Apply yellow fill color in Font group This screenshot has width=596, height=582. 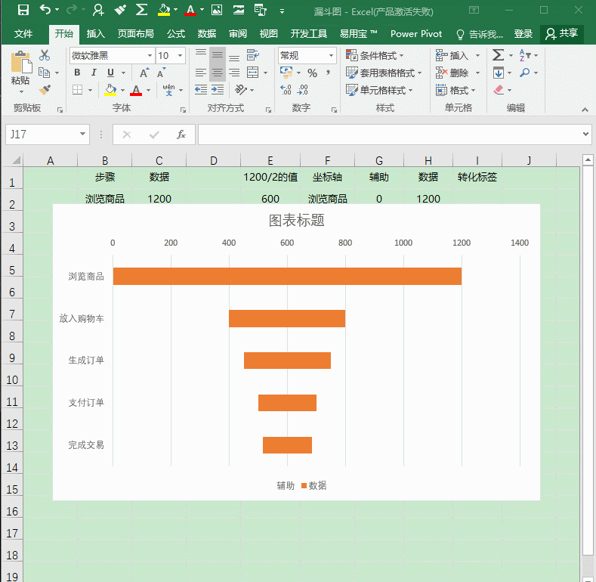pos(110,90)
